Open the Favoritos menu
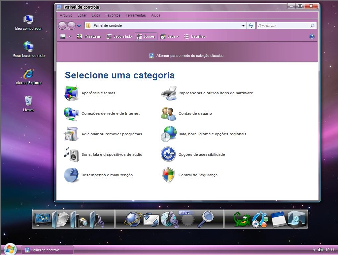The height and width of the screenshot is (255, 338). pos(113,15)
